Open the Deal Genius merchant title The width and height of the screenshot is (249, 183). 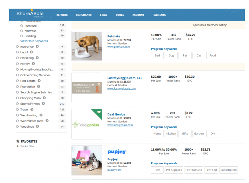(x=116, y=114)
